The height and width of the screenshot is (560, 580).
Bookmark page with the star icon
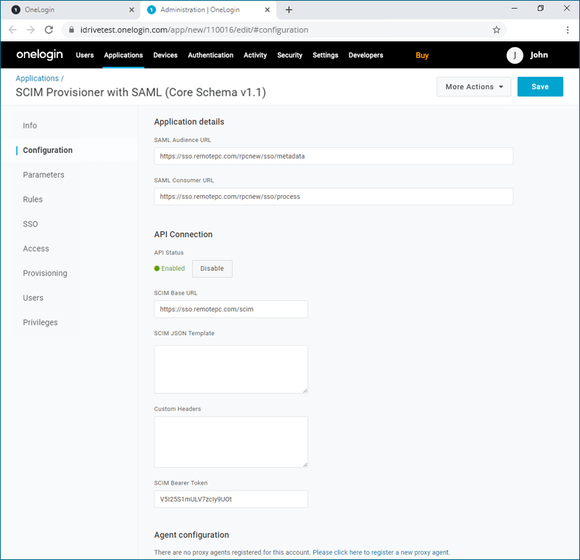pos(497,30)
